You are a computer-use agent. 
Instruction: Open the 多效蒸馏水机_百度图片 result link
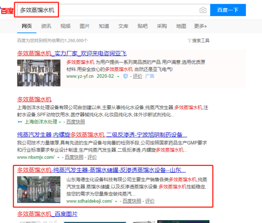coord(47,214)
